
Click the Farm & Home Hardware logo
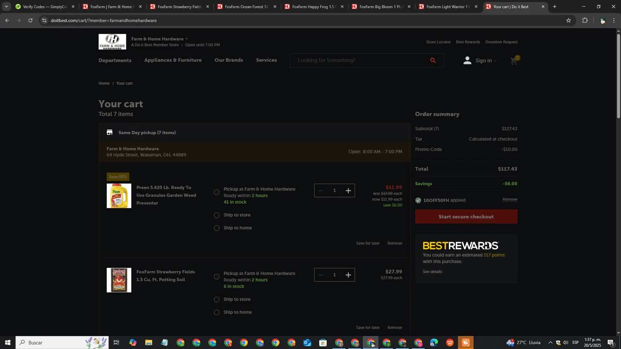pos(112,42)
